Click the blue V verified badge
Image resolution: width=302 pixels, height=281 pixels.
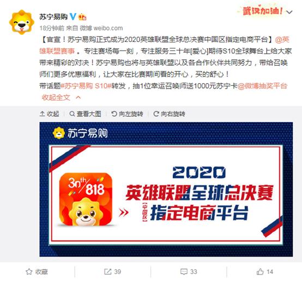[x=73, y=16]
